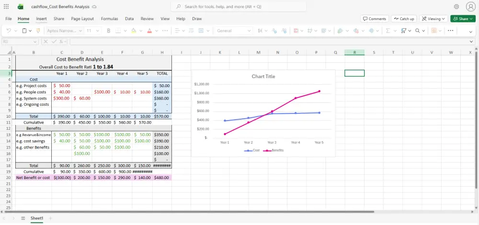Click the Add-ins icon

point(434,31)
